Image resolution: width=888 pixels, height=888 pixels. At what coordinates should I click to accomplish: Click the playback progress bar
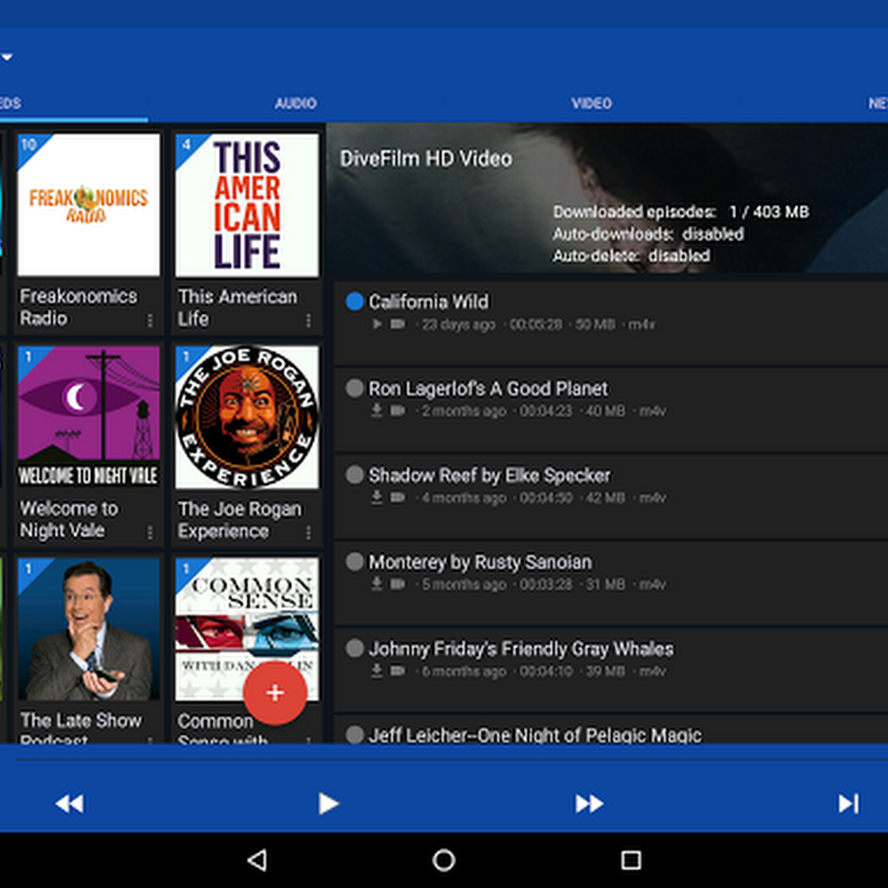tap(452, 759)
